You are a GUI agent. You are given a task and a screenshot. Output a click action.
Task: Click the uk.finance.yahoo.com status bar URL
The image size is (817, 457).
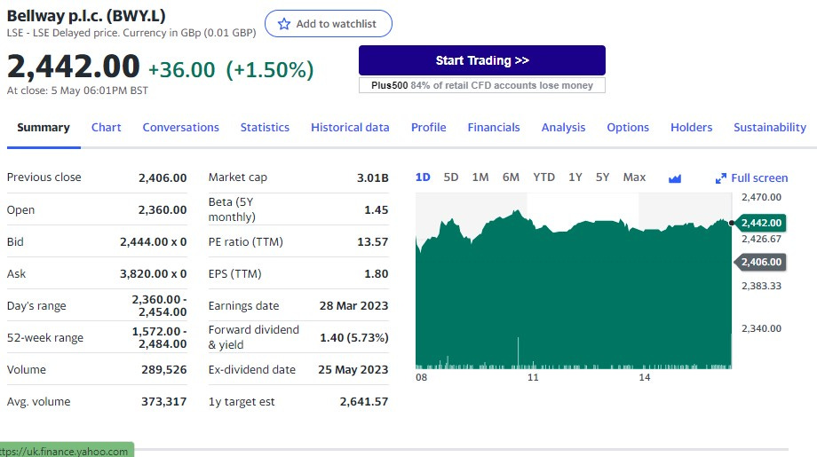pyautogui.click(x=64, y=452)
